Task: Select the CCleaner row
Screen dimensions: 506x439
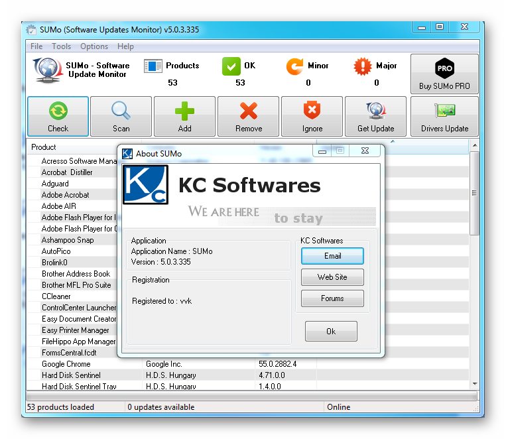Action: [56, 296]
